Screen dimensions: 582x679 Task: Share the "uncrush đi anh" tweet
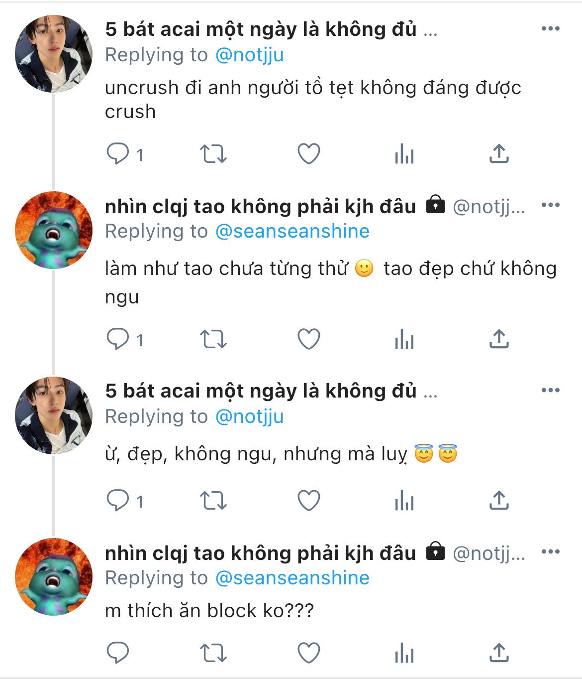498,154
